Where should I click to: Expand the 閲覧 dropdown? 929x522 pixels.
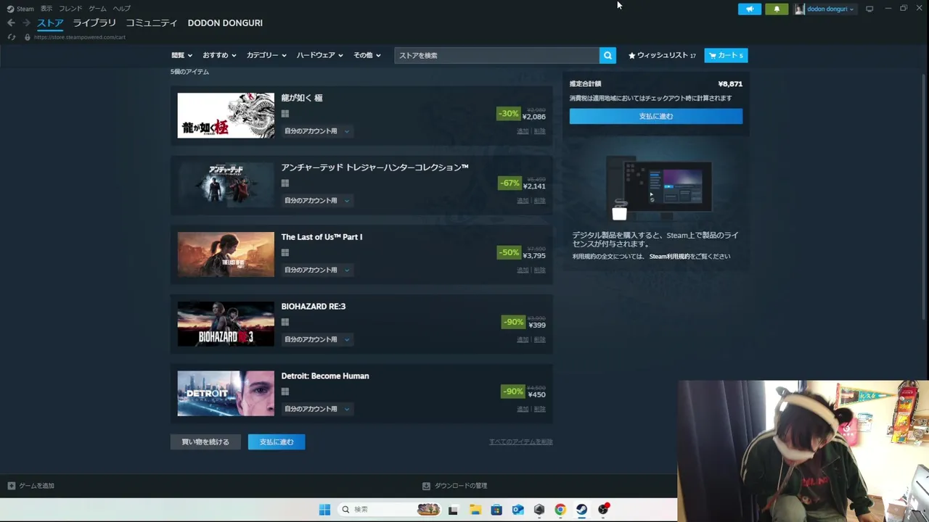point(181,55)
